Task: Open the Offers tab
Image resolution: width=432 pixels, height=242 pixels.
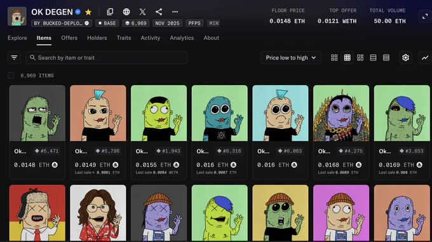Action: 69,38
